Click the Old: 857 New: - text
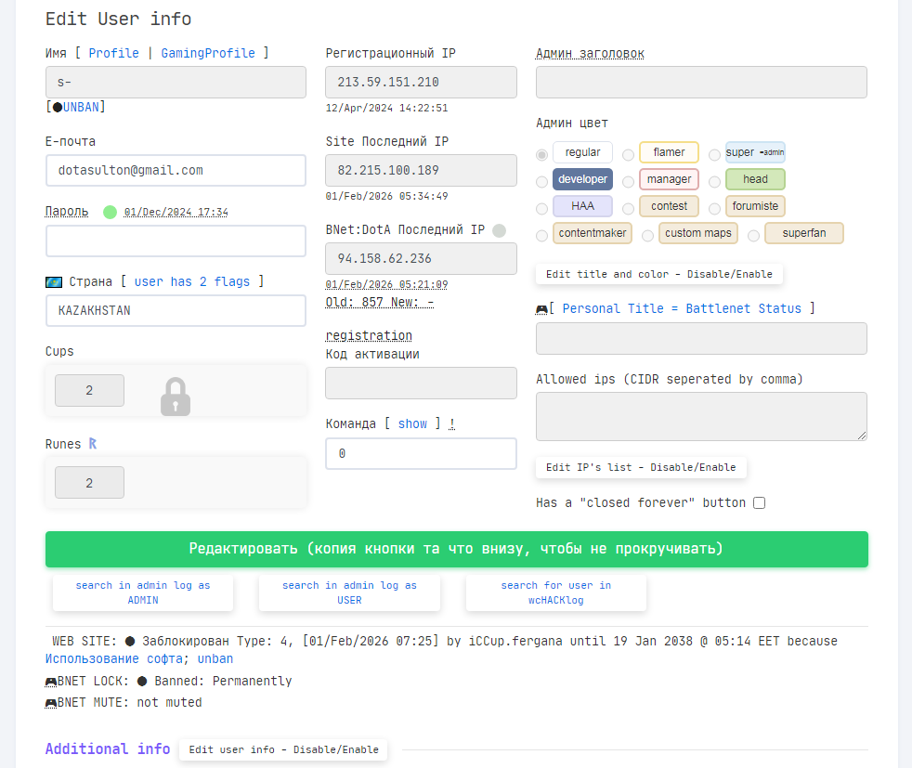 click(x=380, y=303)
